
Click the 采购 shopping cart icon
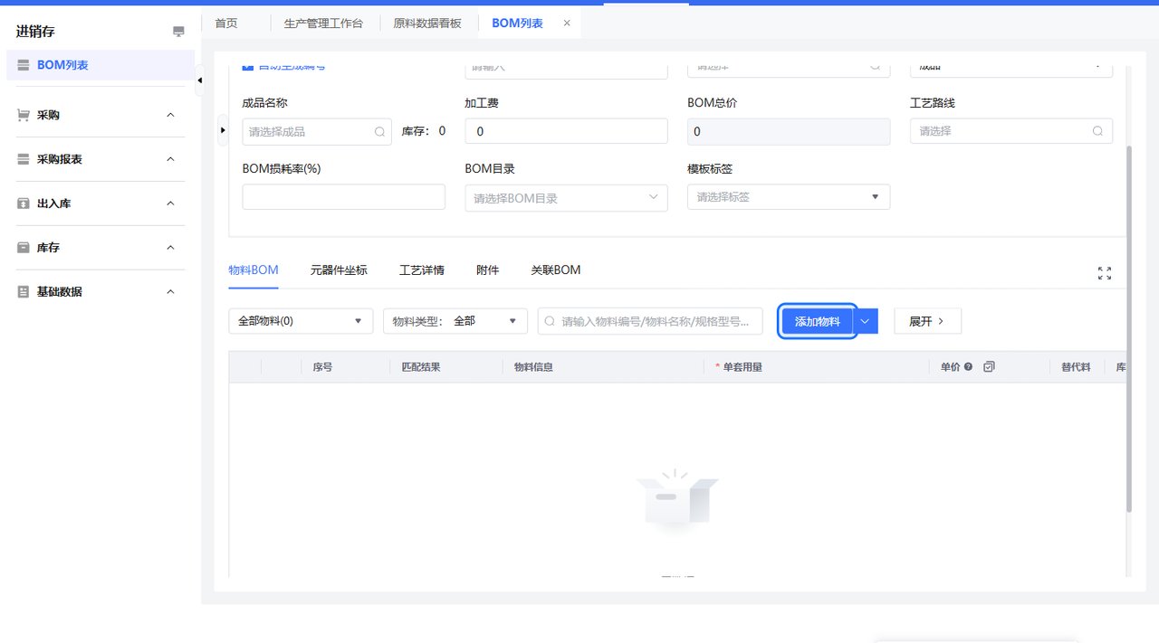coord(24,115)
